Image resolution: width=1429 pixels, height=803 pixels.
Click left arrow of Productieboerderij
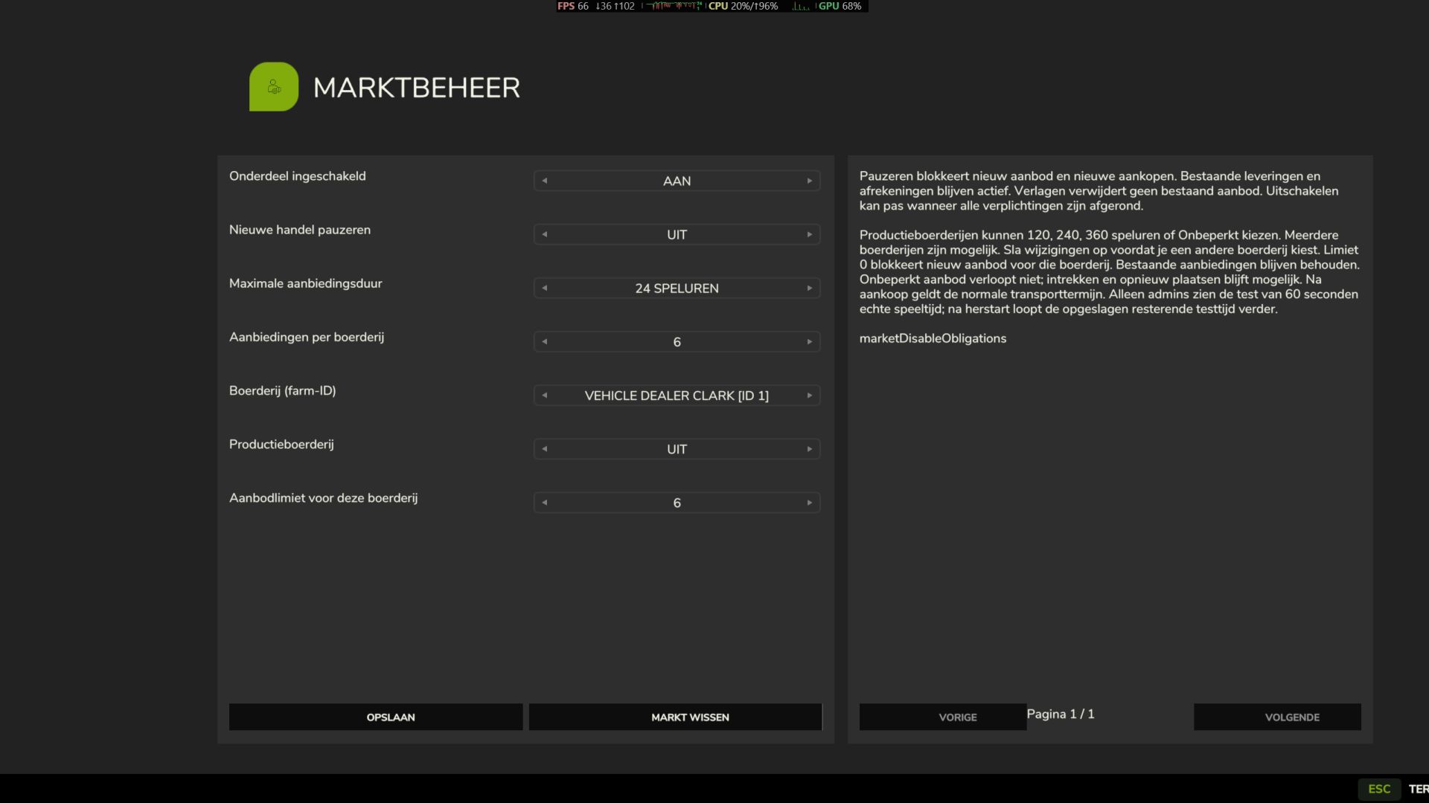[545, 448]
